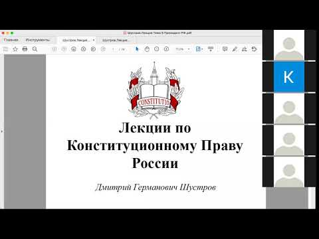This screenshot has height=239, width=319.
Task: Switch to the Главная tab
Action: 11,40
